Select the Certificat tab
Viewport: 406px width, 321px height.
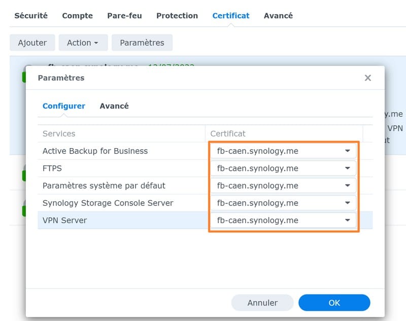click(x=231, y=16)
